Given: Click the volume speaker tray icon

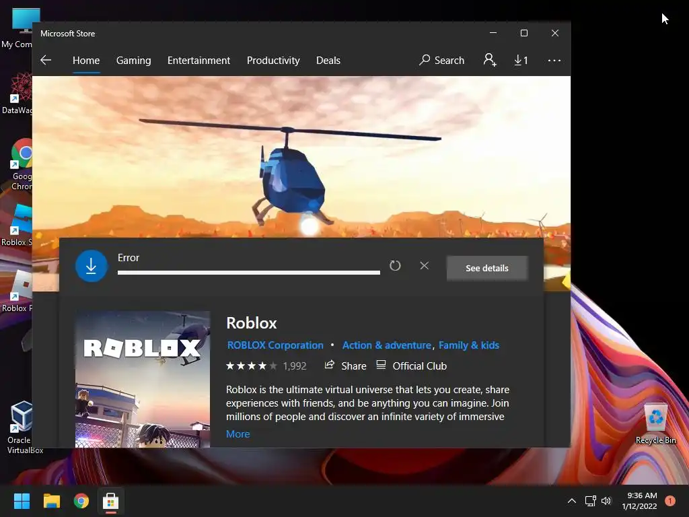Looking at the screenshot, I should pyautogui.click(x=606, y=501).
